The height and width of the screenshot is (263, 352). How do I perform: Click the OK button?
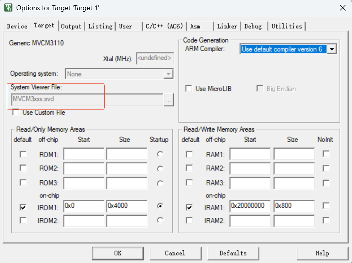pyautogui.click(x=118, y=253)
